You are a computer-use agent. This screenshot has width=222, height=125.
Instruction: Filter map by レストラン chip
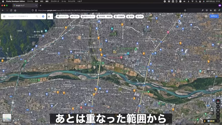[x=62, y=16]
